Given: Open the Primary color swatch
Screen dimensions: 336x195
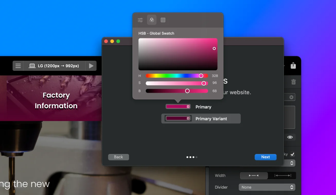Looking at the screenshot, I should (178, 106).
